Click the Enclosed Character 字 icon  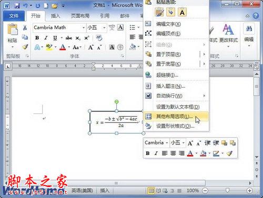120,47
